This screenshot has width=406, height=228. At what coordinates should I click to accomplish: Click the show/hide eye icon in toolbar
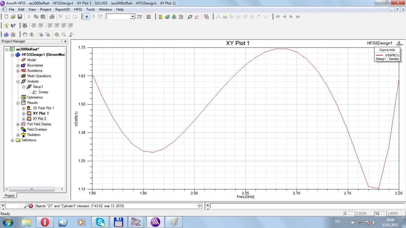(x=25, y=26)
